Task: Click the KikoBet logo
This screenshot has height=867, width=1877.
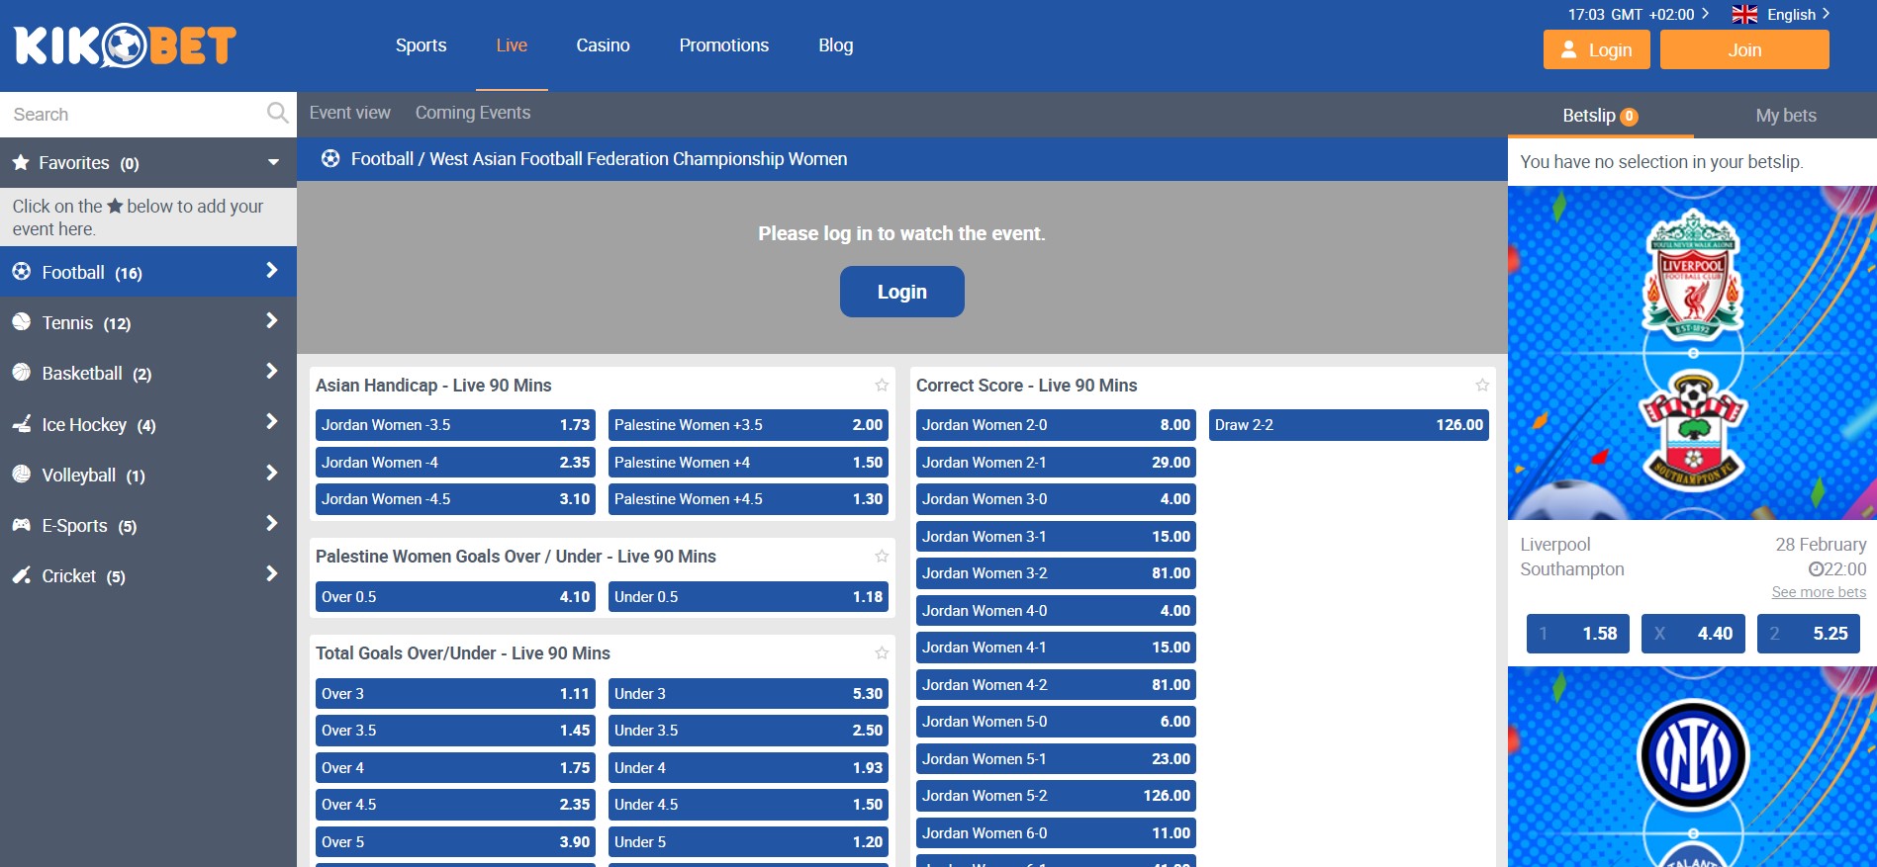Action: [125, 45]
